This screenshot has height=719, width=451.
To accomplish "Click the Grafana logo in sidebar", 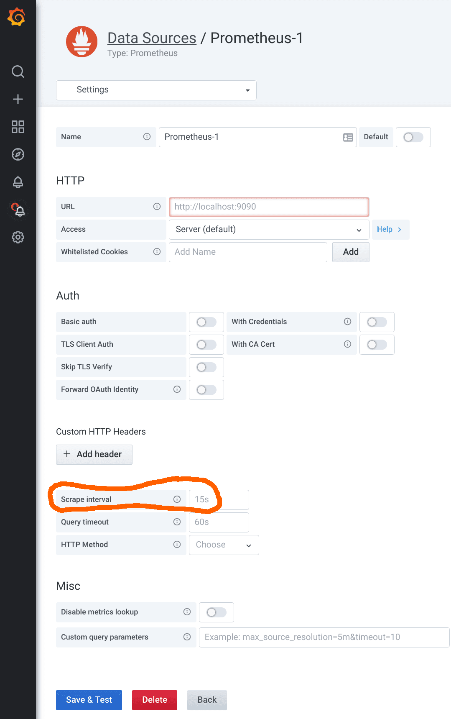I will 17,17.
